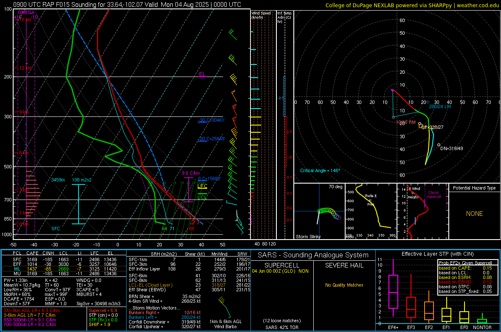The height and width of the screenshot is (332, 501).
Task: Click the '0 C=15682'' height label
Action: (209, 179)
